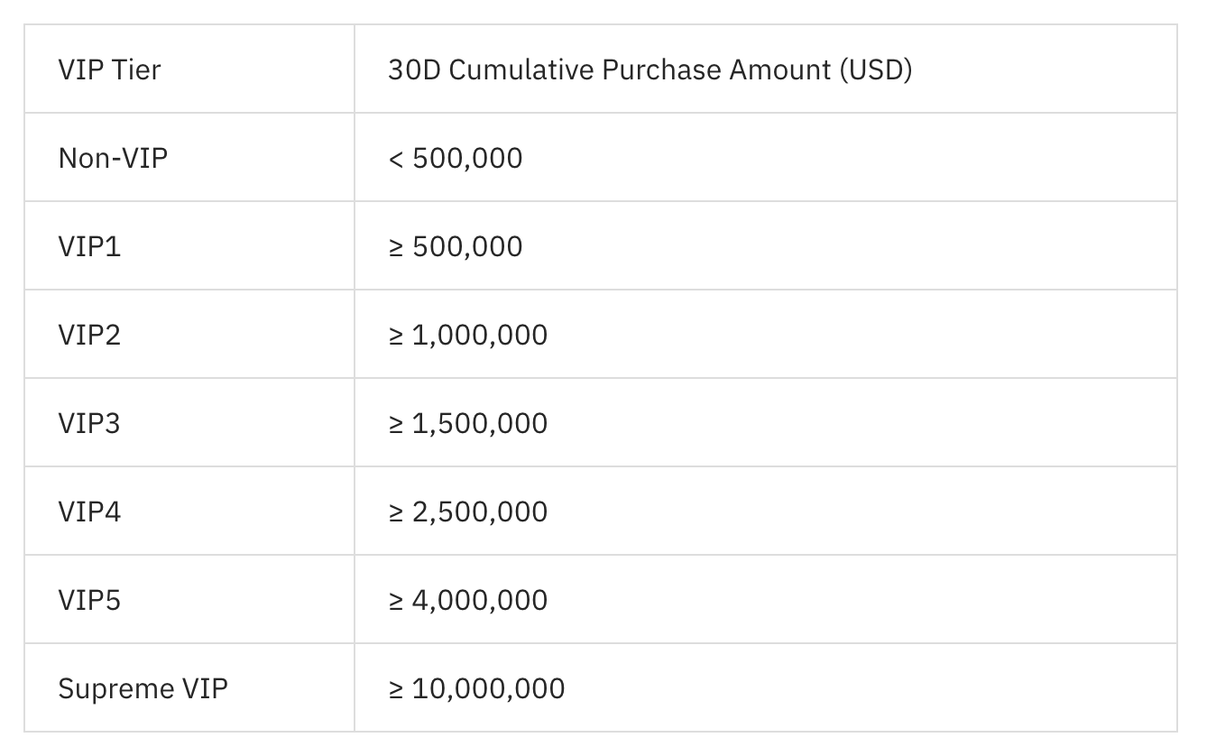Select the 30D Cumulative Purchase Amount header
Image resolution: width=1207 pixels, height=756 pixels.
coord(766,69)
